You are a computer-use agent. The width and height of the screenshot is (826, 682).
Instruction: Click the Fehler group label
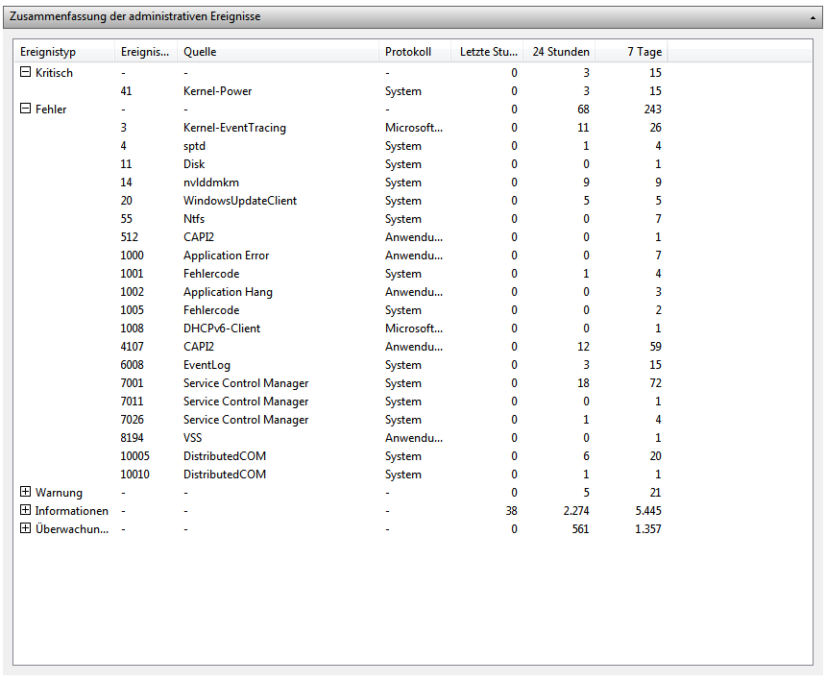tap(51, 109)
